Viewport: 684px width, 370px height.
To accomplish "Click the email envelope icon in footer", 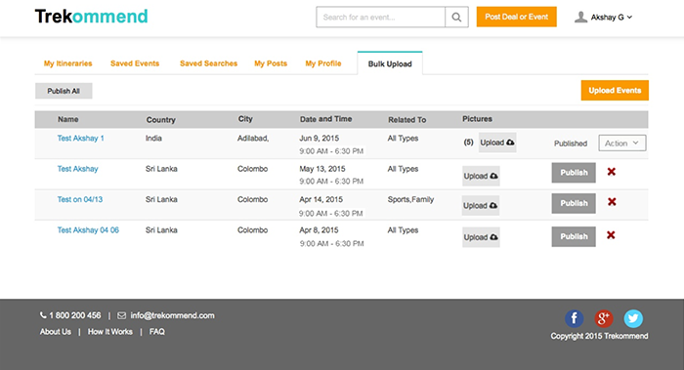I will pos(122,315).
